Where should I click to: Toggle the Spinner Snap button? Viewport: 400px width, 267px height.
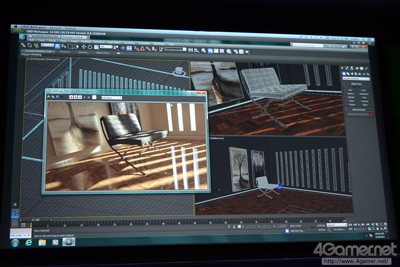pyautogui.click(x=154, y=49)
